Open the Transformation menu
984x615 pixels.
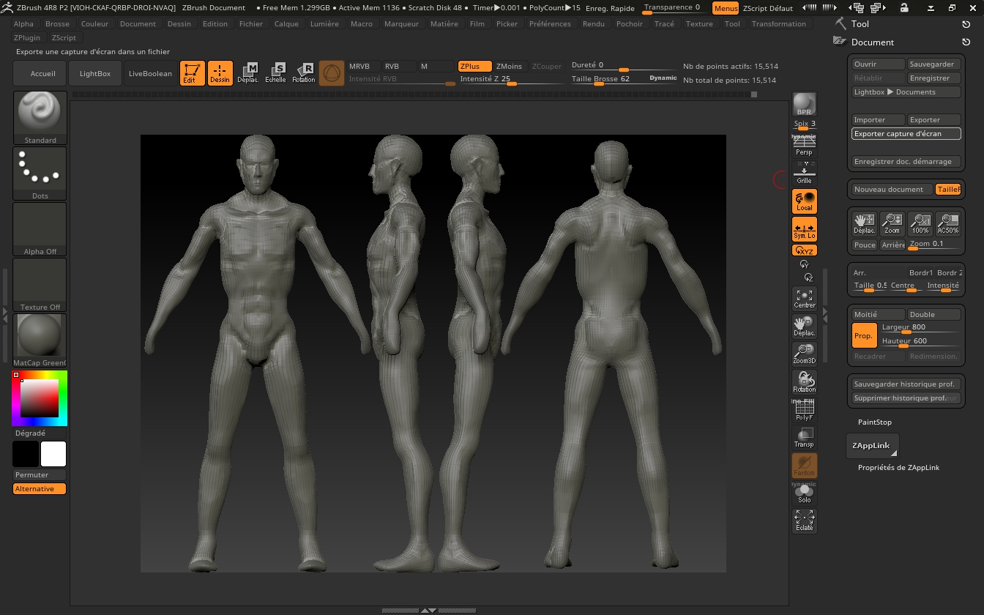pyautogui.click(x=778, y=23)
